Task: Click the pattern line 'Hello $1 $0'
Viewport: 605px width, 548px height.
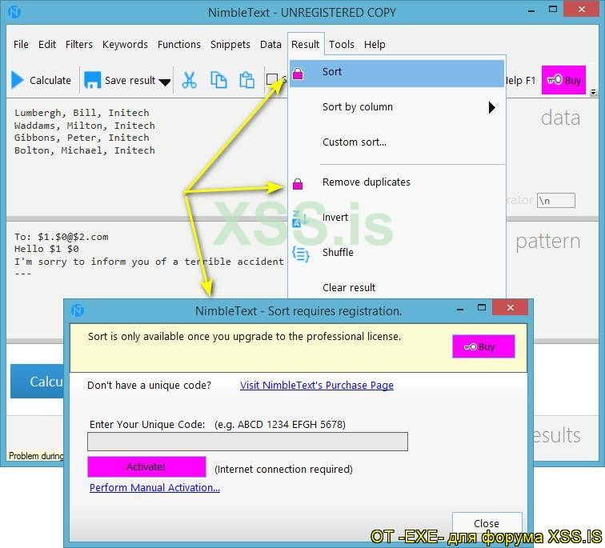Action: (x=46, y=249)
